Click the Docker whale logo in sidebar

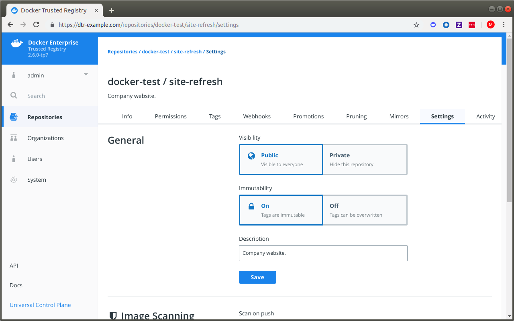click(17, 43)
